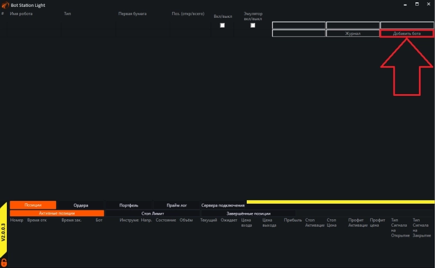Show the Прайм лог tab
This screenshot has height=268, width=435.
(176, 205)
